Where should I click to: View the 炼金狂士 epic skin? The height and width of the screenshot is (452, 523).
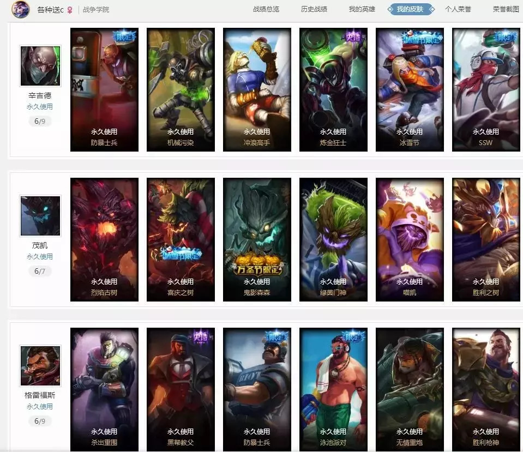[x=334, y=89]
